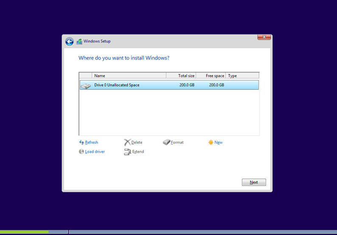Sort by the Type column header
This screenshot has width=337, height=235.
pyautogui.click(x=242, y=76)
